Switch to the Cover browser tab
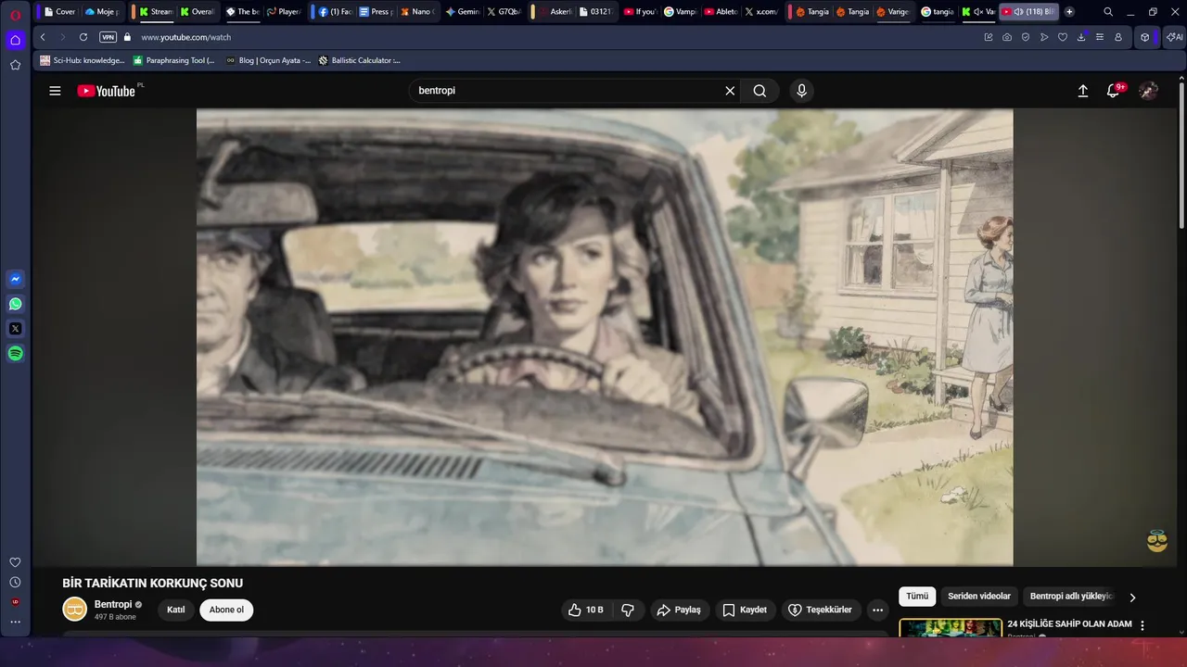 (x=58, y=12)
